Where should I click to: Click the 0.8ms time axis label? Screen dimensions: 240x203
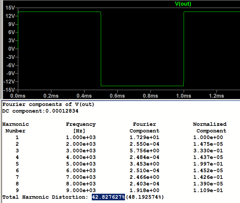point(150,96)
